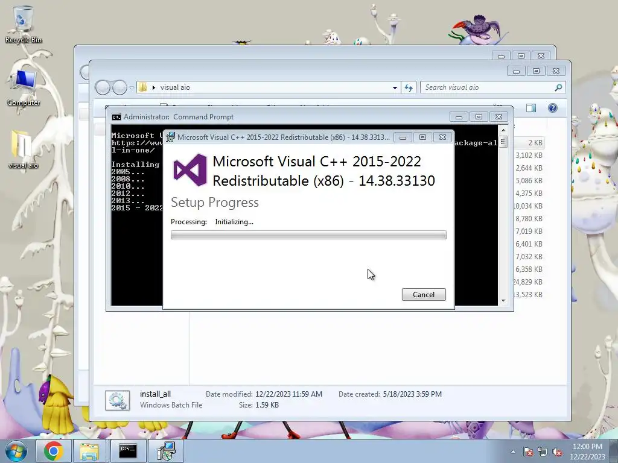Minimize the visual aio Explorer window

tap(516, 71)
